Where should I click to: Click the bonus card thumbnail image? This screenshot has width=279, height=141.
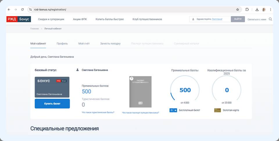(x=52, y=87)
